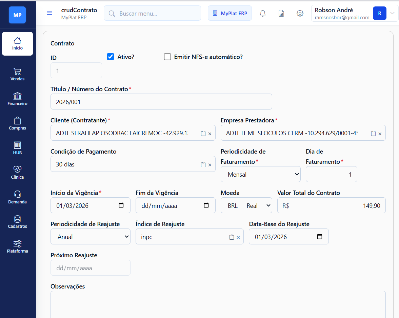Open Periodicidade de Faturamento Mensal dropdown
399x318 pixels.
[261, 174]
